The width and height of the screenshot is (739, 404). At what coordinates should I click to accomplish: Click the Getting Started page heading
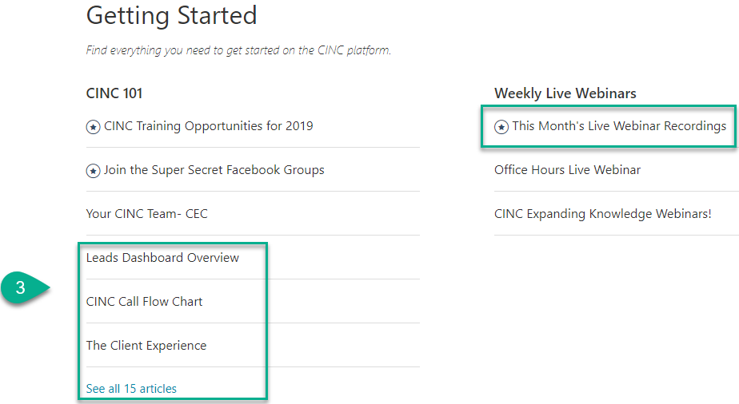click(171, 15)
